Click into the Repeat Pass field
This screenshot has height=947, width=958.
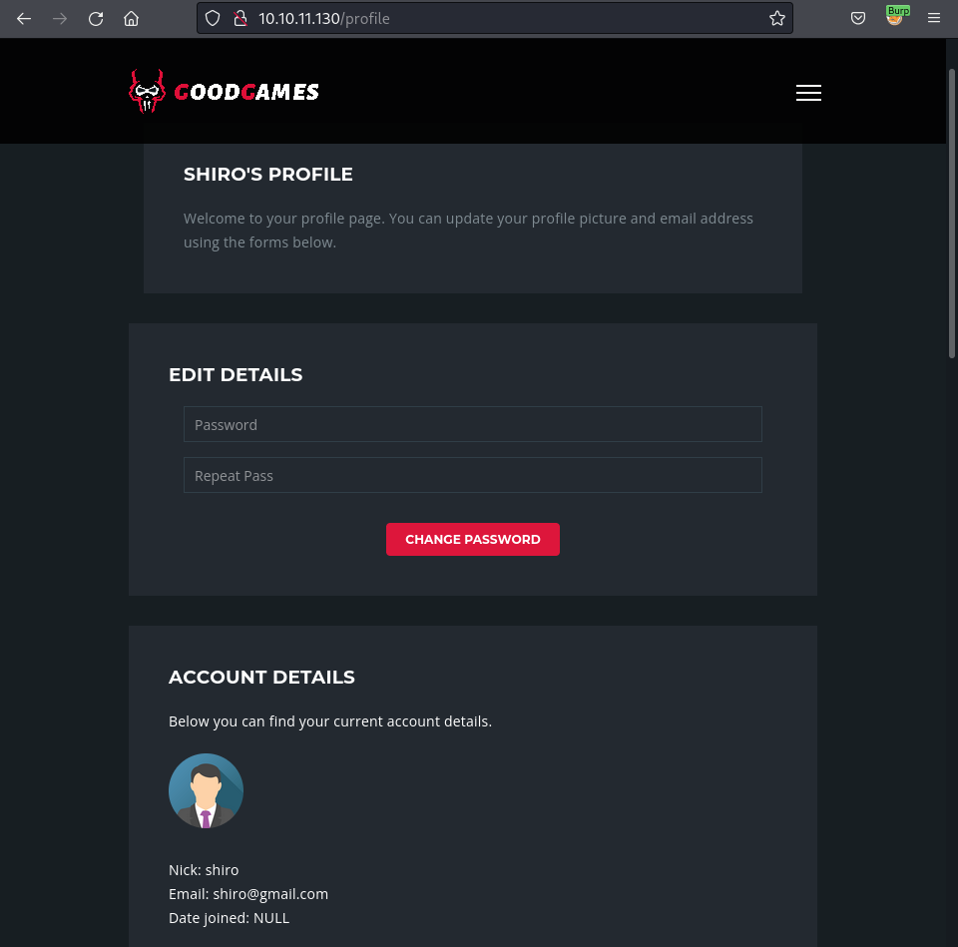point(472,475)
